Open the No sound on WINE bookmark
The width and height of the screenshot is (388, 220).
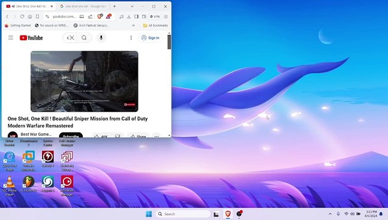click(x=51, y=25)
